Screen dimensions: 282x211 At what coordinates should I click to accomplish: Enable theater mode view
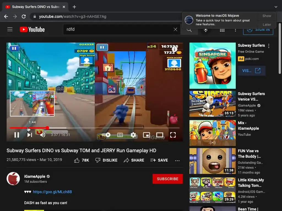(160, 135)
